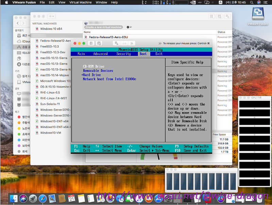Open Launchpad rocket icon in the Dock
Viewport: 272px width, 205px height.
point(33,199)
